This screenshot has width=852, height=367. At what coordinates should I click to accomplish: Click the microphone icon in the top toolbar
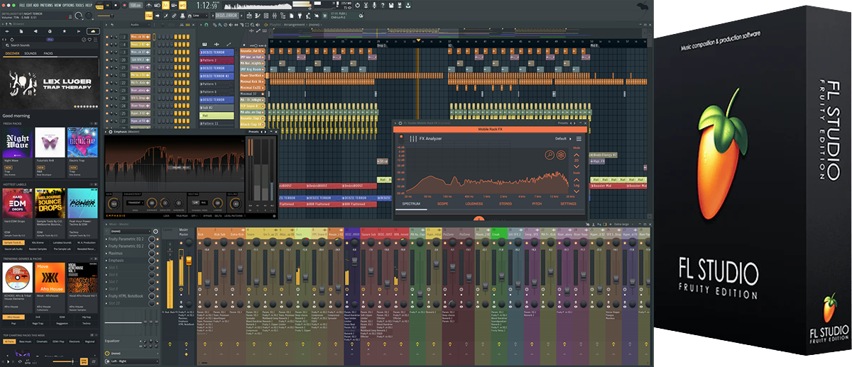coord(374,5)
